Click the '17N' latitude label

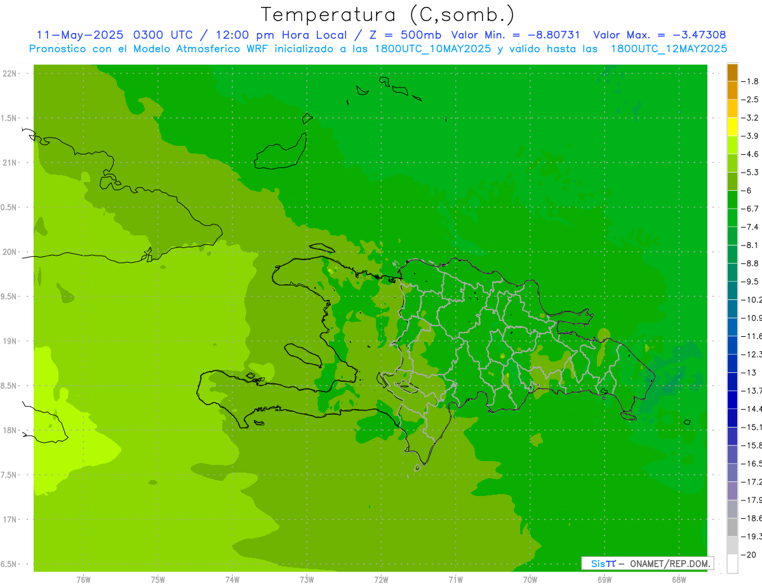10,519
